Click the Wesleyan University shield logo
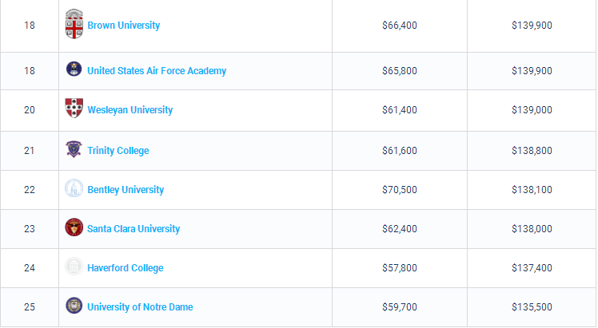This screenshot has width=598, height=328. [74, 108]
